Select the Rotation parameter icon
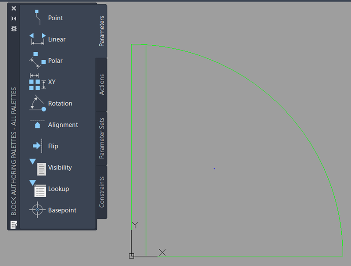 (37, 103)
